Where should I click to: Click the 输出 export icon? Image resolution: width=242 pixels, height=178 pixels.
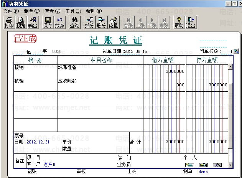click(x=33, y=22)
